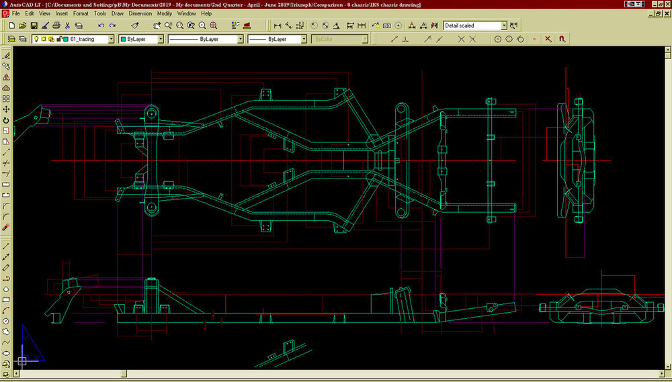This screenshot has height=382, width=672.
Task: Open a file with the Open folder icon
Action: (x=23, y=26)
